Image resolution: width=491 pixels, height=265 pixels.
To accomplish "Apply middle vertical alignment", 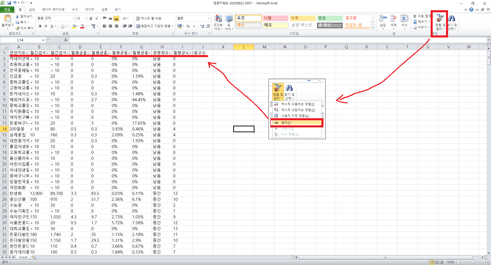I will click(110, 18).
